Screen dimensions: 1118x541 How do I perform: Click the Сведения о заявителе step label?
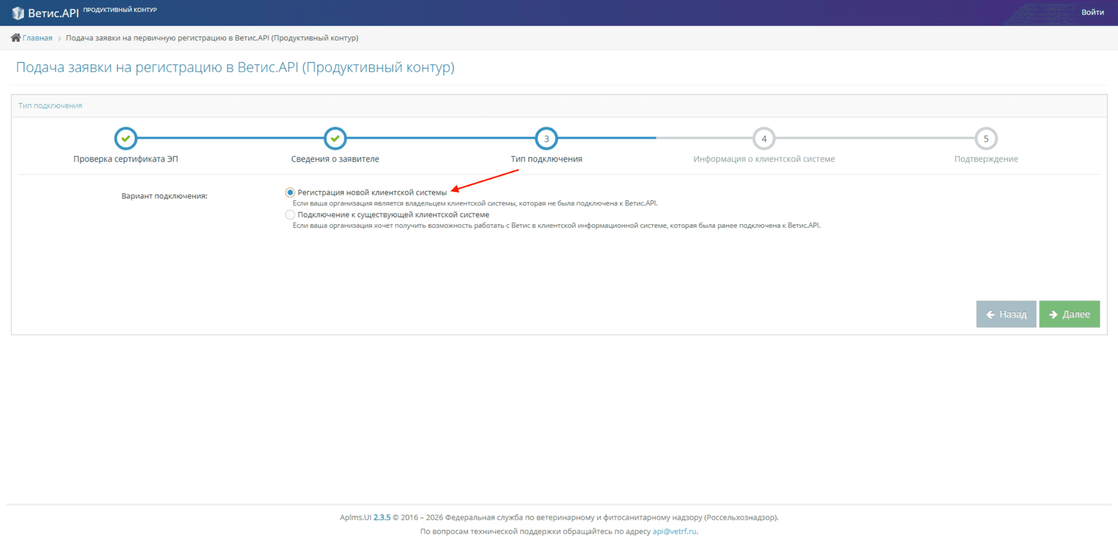tap(335, 159)
